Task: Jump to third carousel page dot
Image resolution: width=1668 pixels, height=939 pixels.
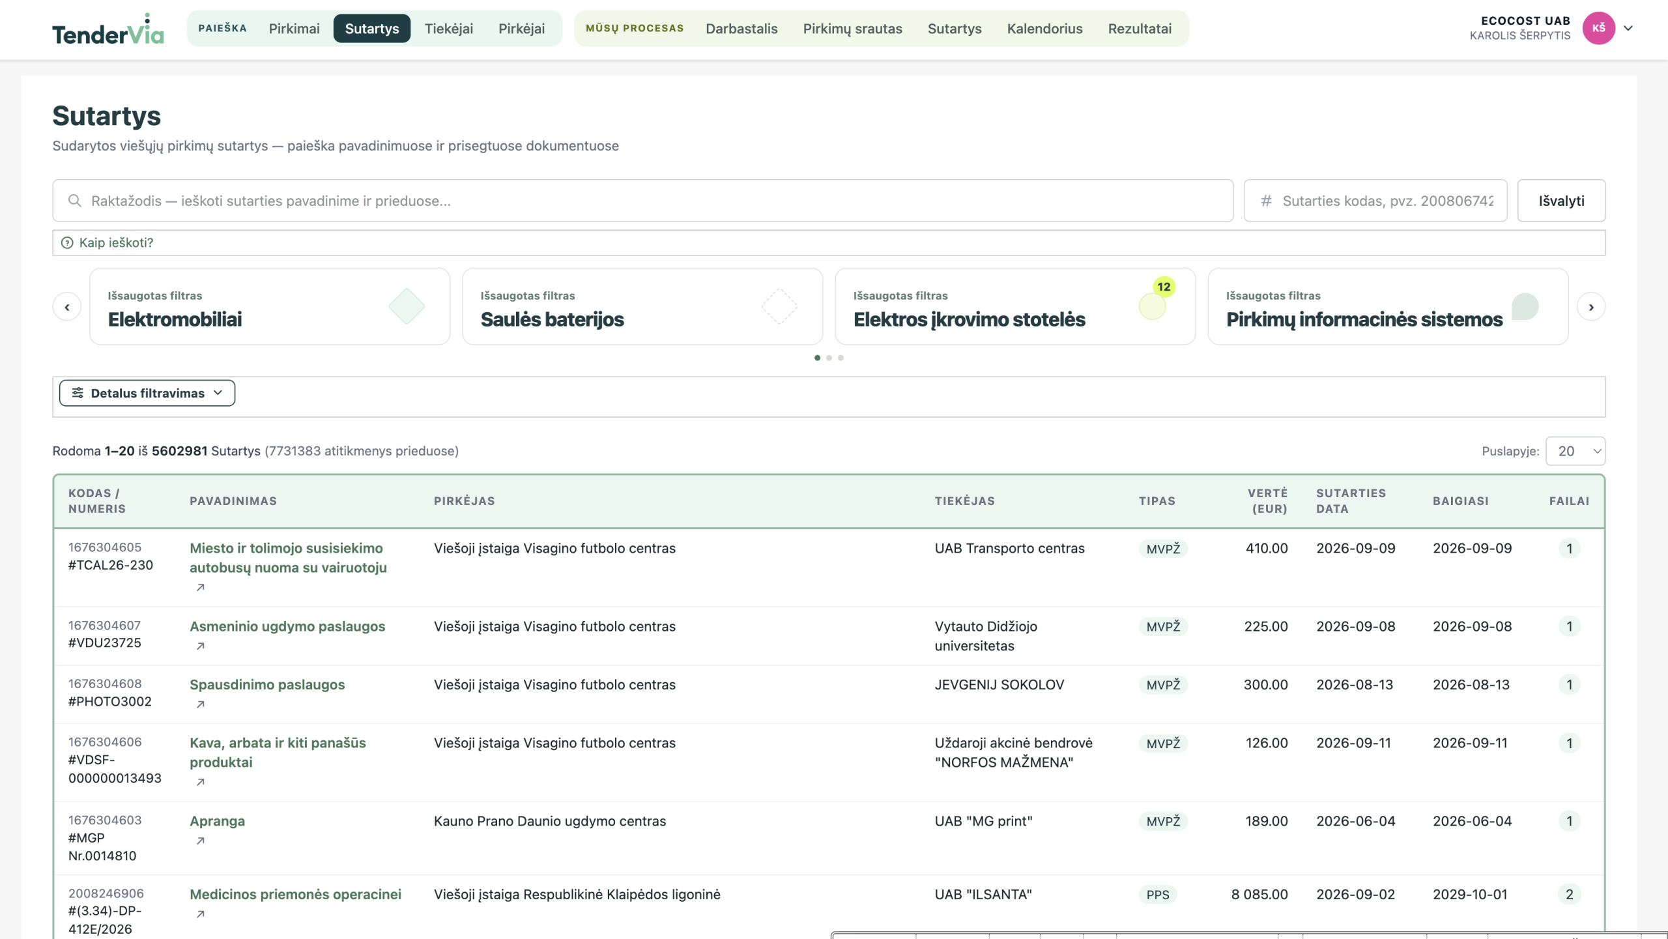Action: click(841, 358)
